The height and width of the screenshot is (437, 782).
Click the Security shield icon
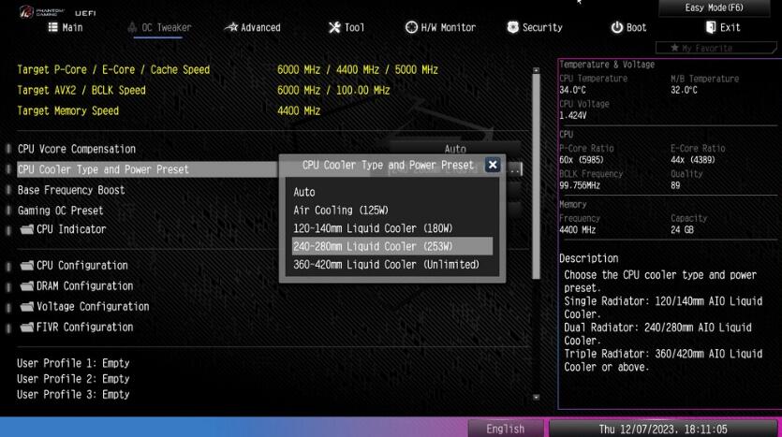coord(512,27)
